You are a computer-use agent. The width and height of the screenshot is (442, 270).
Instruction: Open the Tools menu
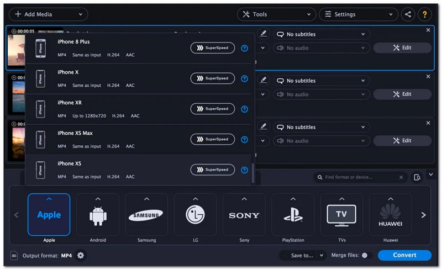(x=276, y=14)
